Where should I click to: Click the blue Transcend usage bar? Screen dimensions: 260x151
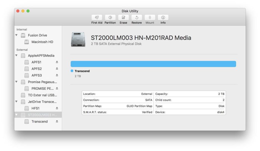(153, 64)
